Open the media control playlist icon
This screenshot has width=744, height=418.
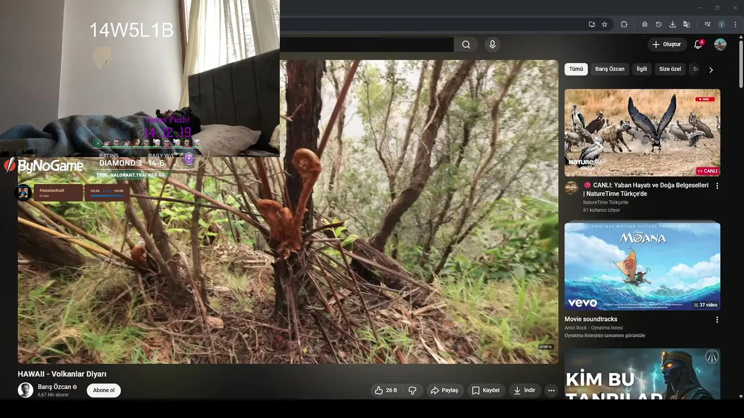coord(707,24)
